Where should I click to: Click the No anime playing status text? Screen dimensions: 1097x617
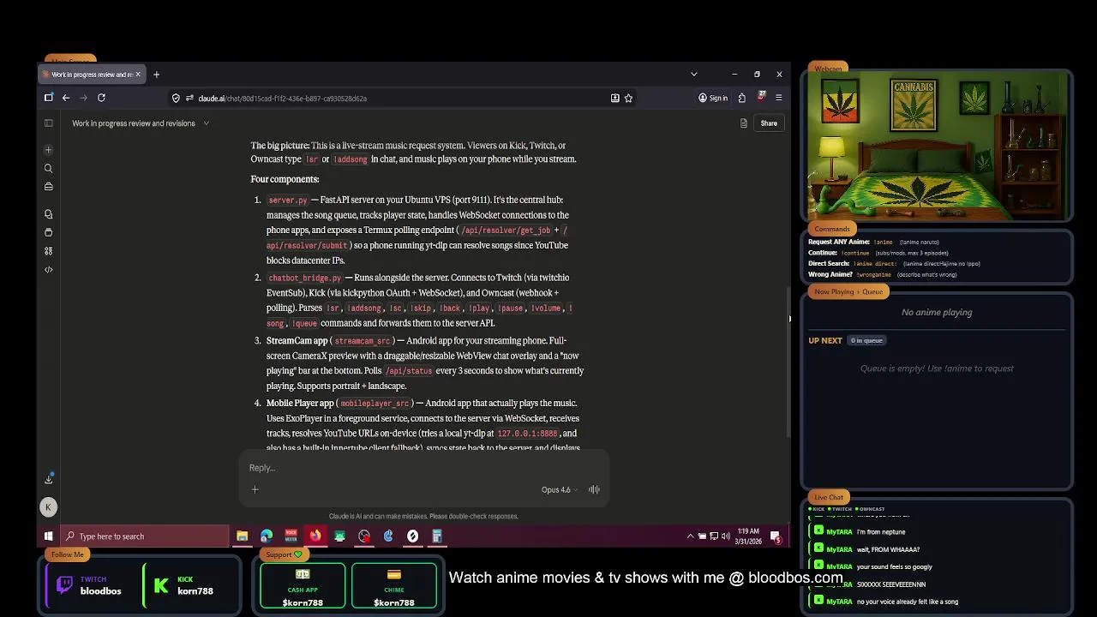tap(937, 313)
